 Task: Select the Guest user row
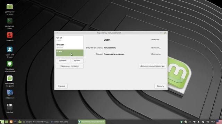click(x=69, y=53)
